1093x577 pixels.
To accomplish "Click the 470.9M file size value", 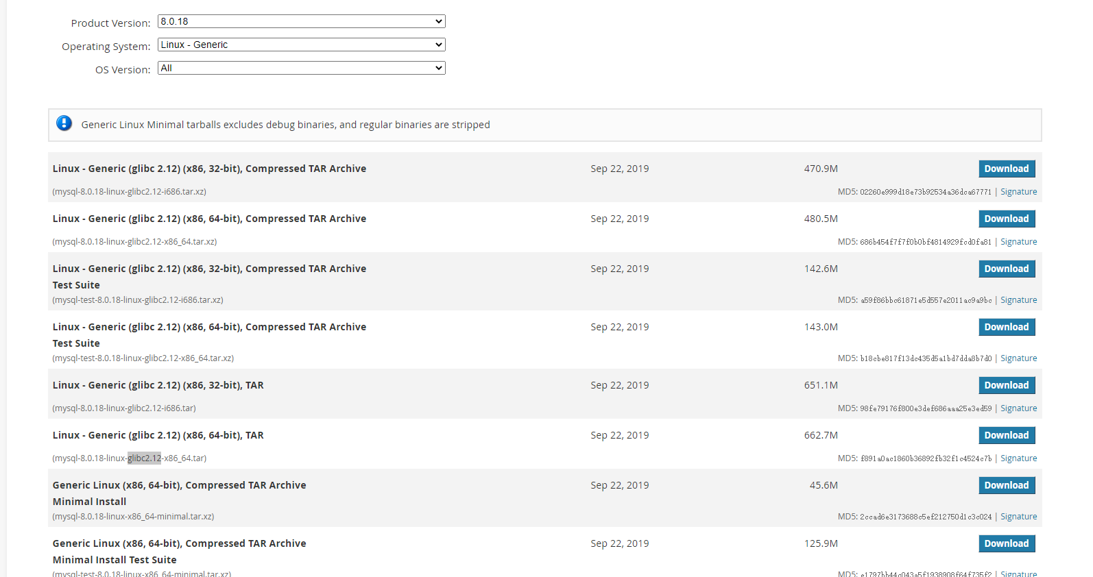I will [821, 169].
